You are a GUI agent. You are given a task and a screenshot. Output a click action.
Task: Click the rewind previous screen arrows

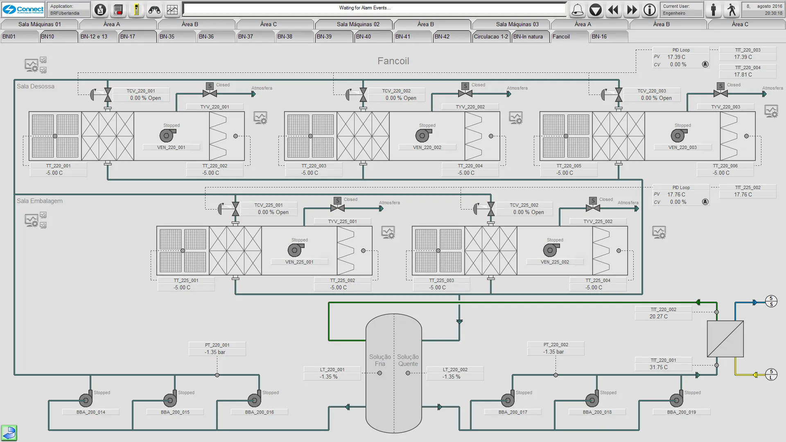coord(613,10)
